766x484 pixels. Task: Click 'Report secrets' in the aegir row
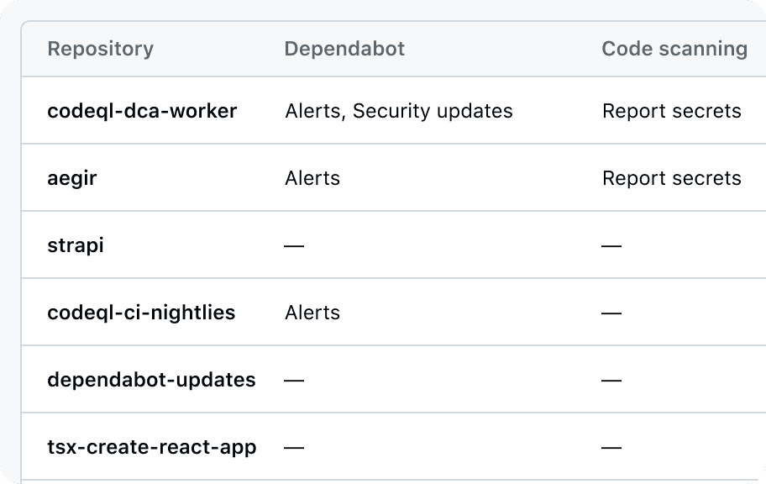671,178
